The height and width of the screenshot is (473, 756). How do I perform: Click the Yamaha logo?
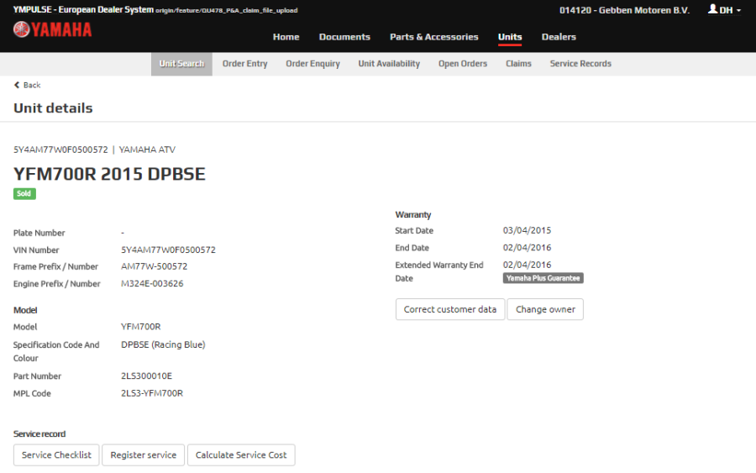[53, 30]
